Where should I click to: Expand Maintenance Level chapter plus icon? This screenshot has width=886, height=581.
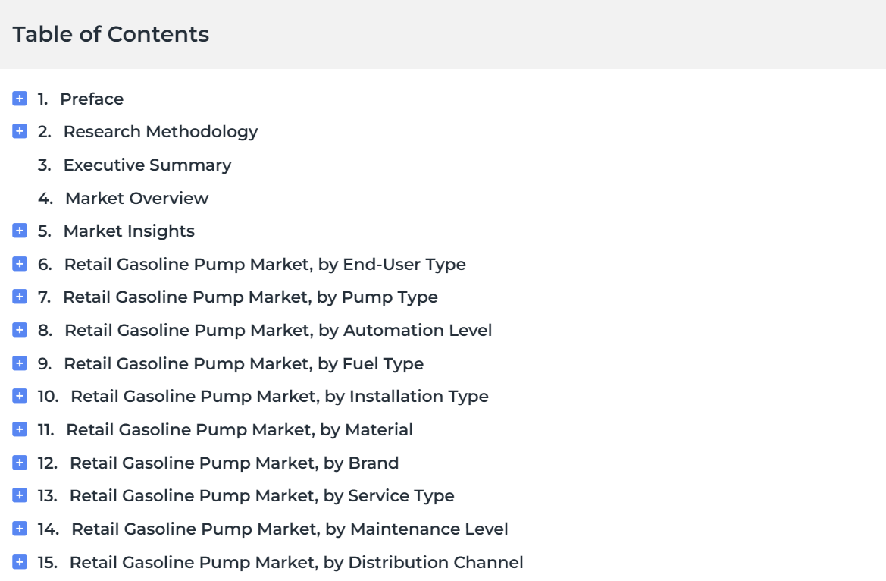pyautogui.click(x=20, y=529)
